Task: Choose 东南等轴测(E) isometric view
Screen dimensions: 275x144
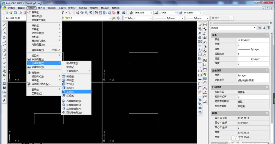Action: point(76,105)
